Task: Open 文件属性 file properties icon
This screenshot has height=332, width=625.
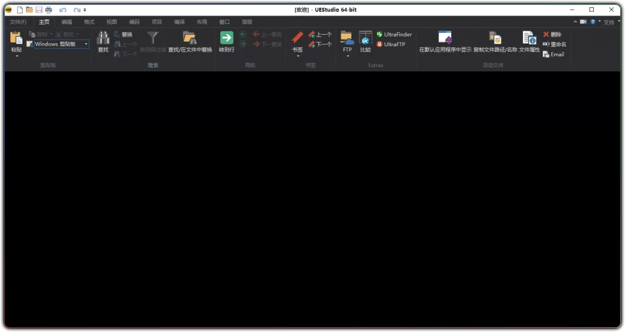Action: [529, 38]
